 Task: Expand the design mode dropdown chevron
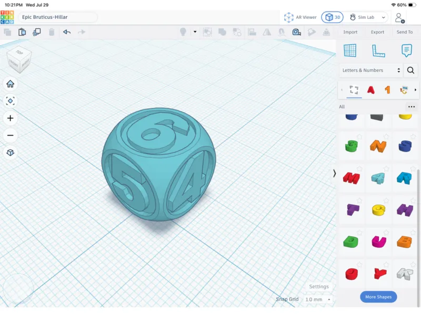(x=384, y=17)
